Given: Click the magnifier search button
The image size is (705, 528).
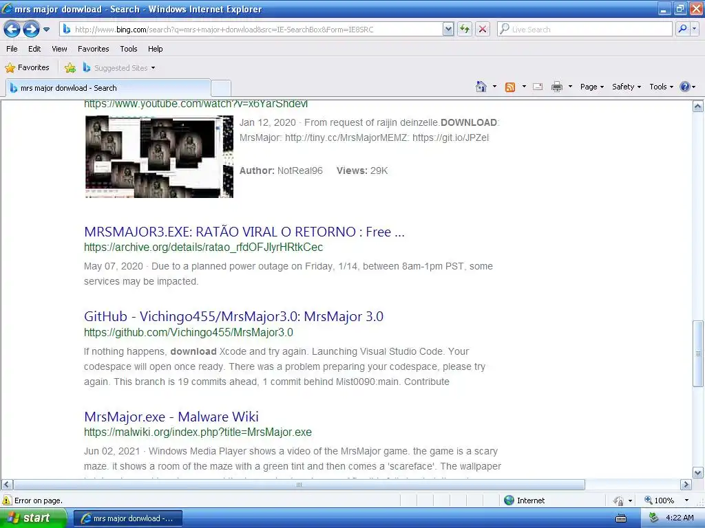Looking at the screenshot, I should pyautogui.click(x=682, y=30).
